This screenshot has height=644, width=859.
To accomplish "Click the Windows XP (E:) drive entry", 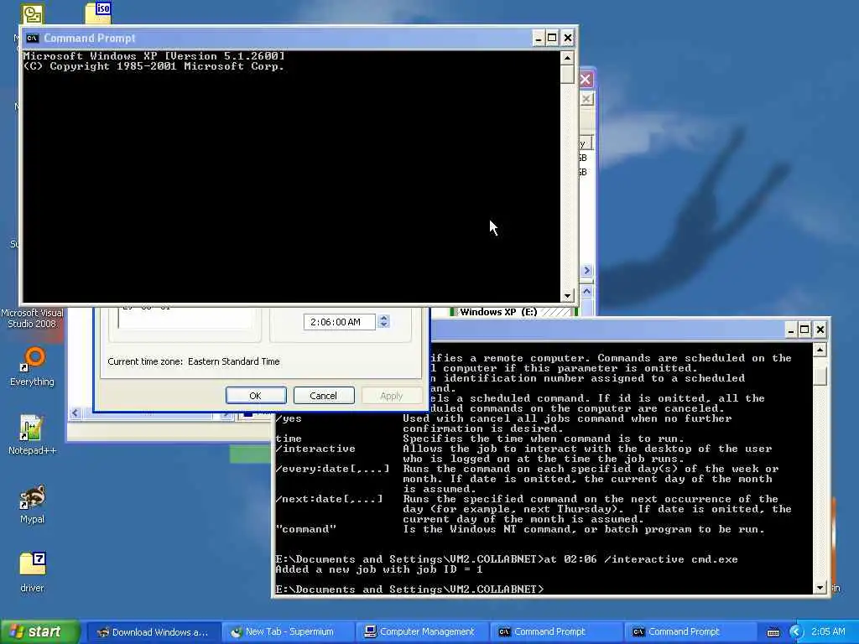I will pyautogui.click(x=497, y=312).
